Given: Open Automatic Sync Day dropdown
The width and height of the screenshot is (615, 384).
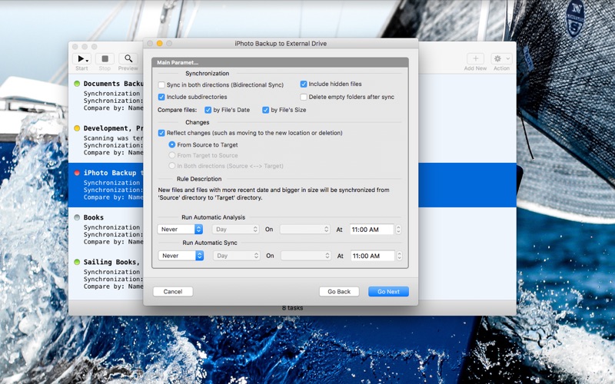Looking at the screenshot, I should tap(237, 256).
